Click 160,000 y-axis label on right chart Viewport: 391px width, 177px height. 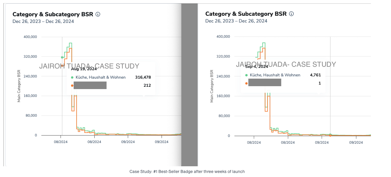[x=224, y=96]
